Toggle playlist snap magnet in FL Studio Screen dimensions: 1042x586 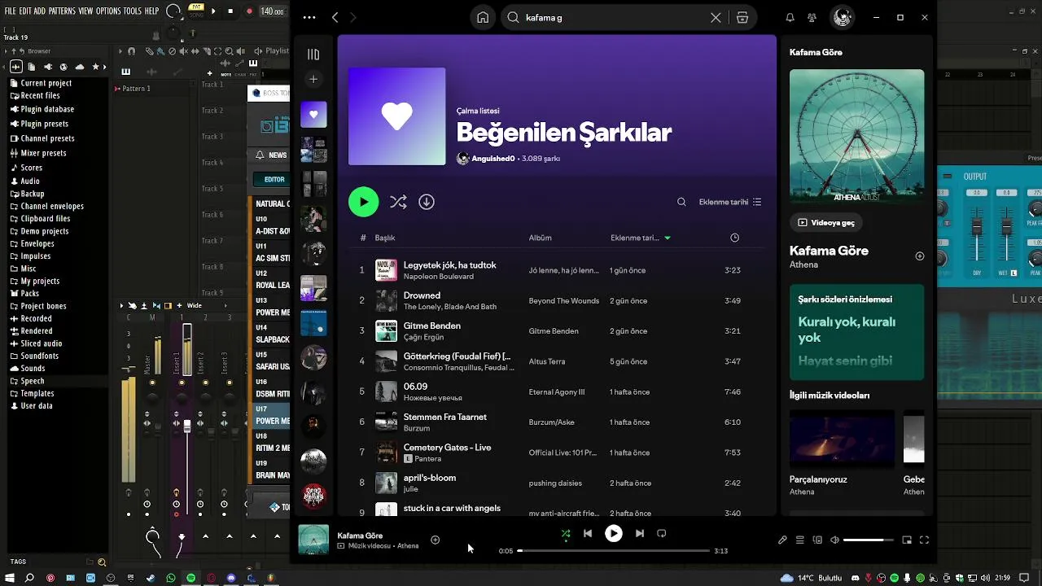coord(132,51)
